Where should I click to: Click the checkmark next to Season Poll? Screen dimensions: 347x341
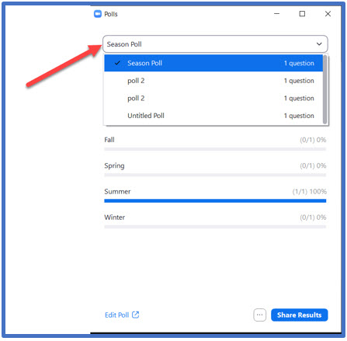[x=117, y=63]
